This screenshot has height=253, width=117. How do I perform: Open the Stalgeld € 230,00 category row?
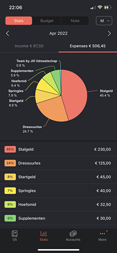click(x=58, y=149)
